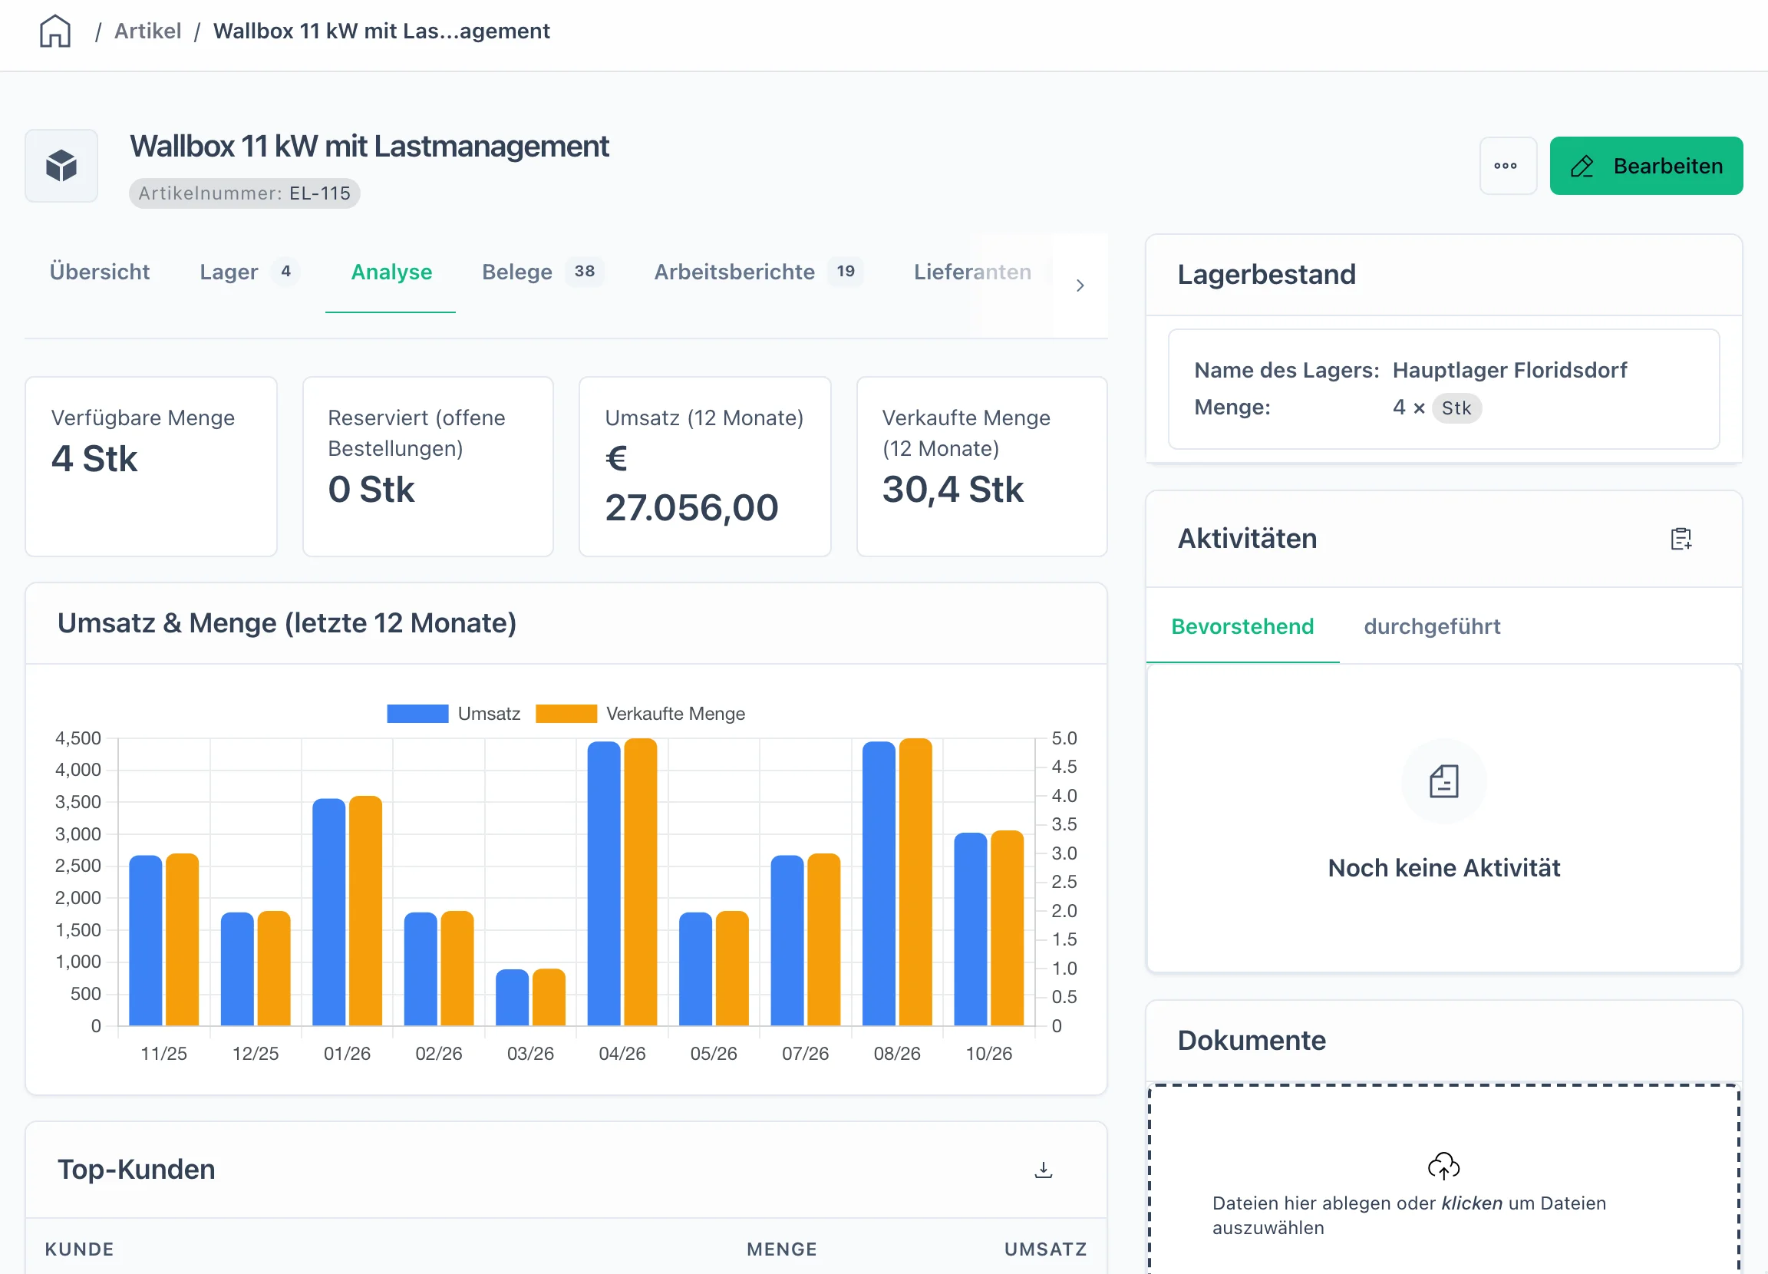The image size is (1768, 1274).
Task: Add activity via clipboard icon in Aktivitäten
Action: tap(1681, 539)
